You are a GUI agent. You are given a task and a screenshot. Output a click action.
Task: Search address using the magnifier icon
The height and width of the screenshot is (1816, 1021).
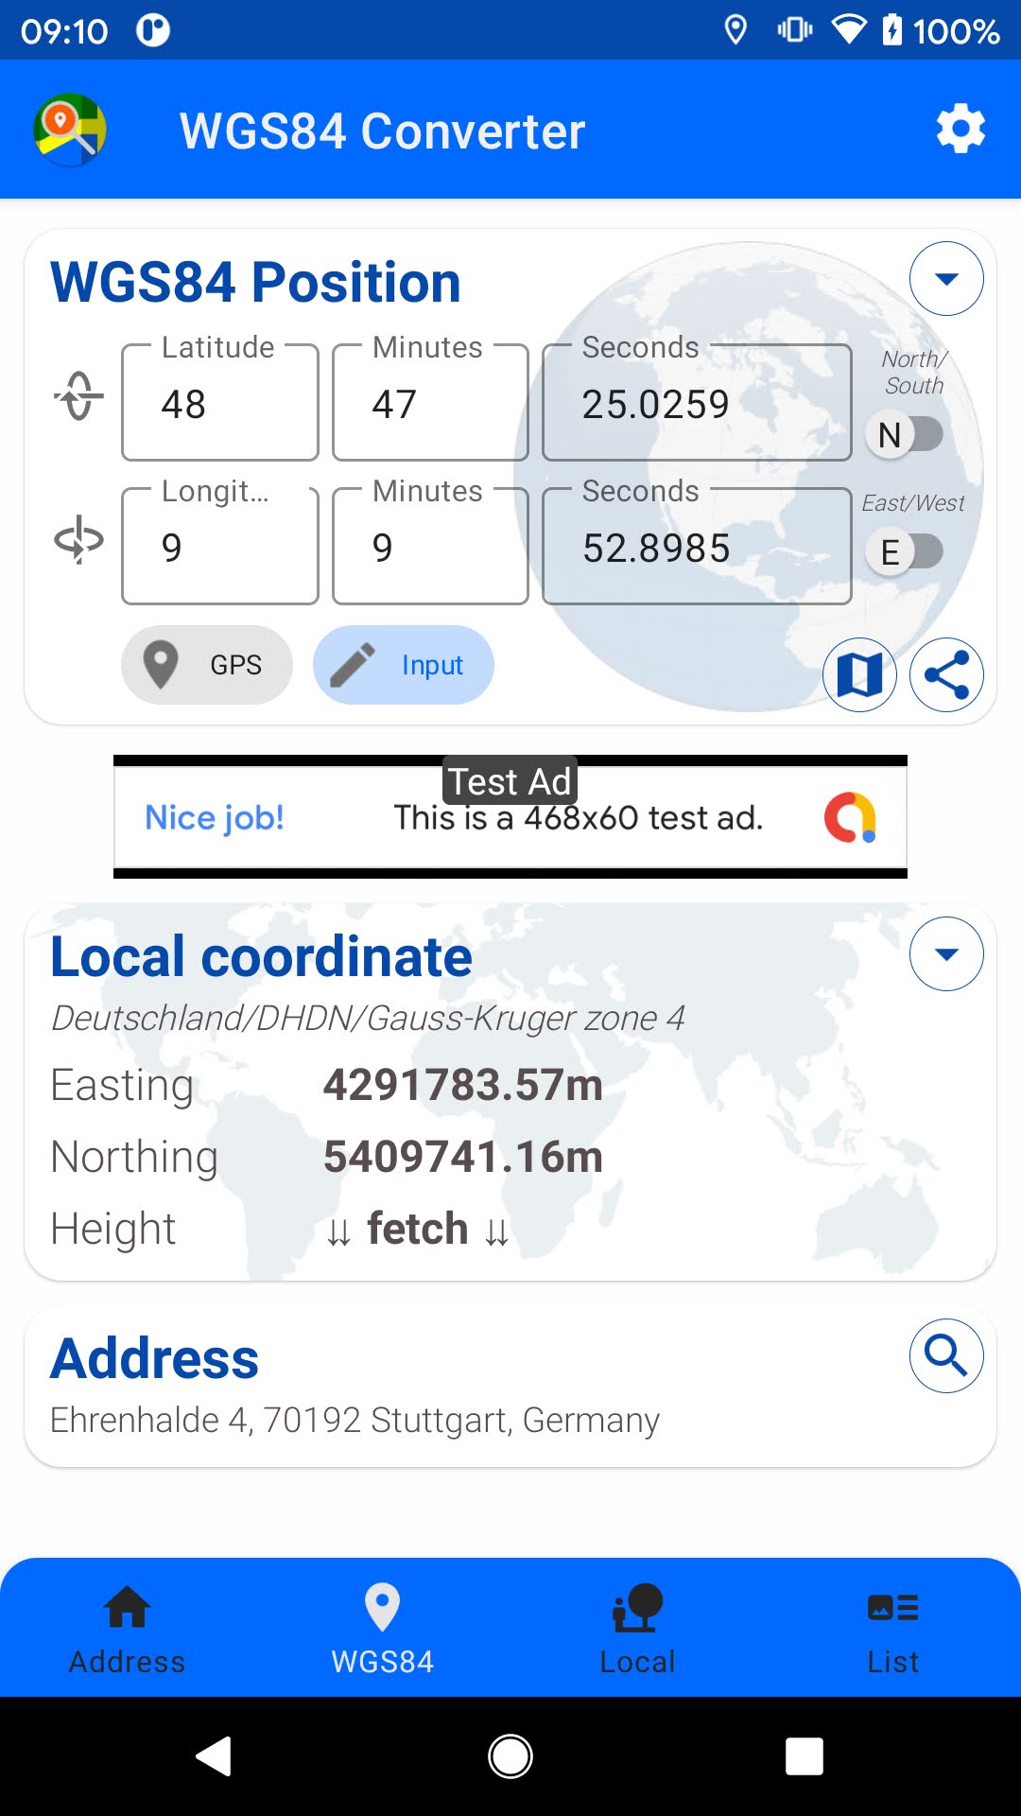pyautogui.click(x=946, y=1355)
